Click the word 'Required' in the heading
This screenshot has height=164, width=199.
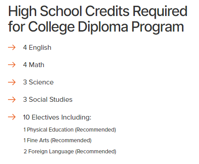160,12
